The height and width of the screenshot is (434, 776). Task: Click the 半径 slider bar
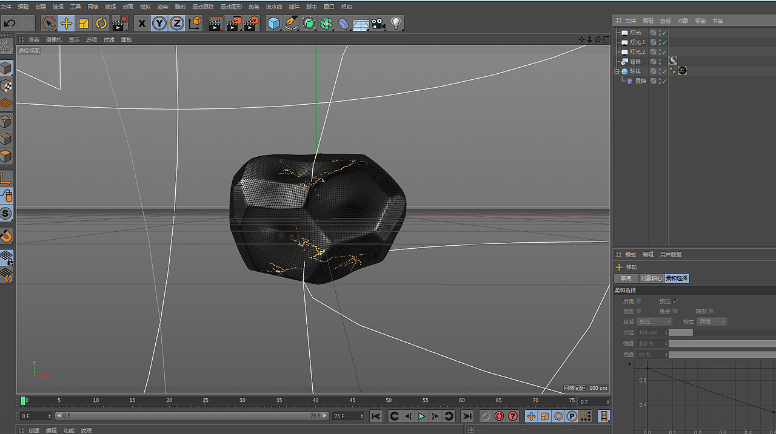(x=722, y=332)
